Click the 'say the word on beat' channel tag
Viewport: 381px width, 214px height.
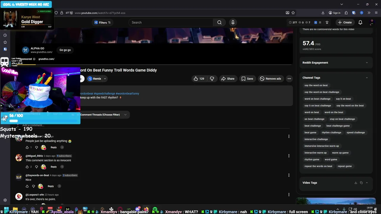coord(316,85)
